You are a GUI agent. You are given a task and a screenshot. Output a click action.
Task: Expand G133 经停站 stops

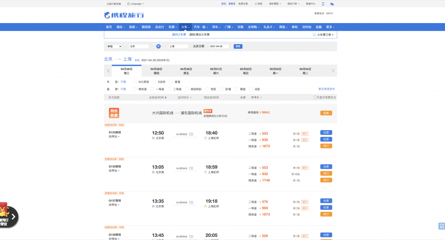[114, 137]
